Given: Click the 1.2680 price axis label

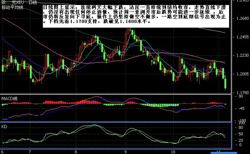Looking at the screenshot, I should coord(243,18).
